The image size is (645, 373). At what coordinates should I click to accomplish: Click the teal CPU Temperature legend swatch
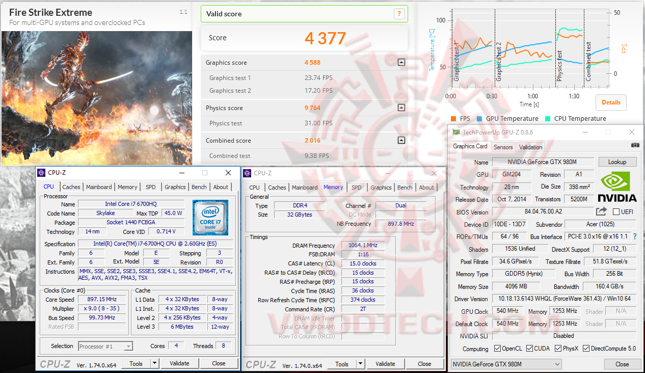click(x=548, y=119)
